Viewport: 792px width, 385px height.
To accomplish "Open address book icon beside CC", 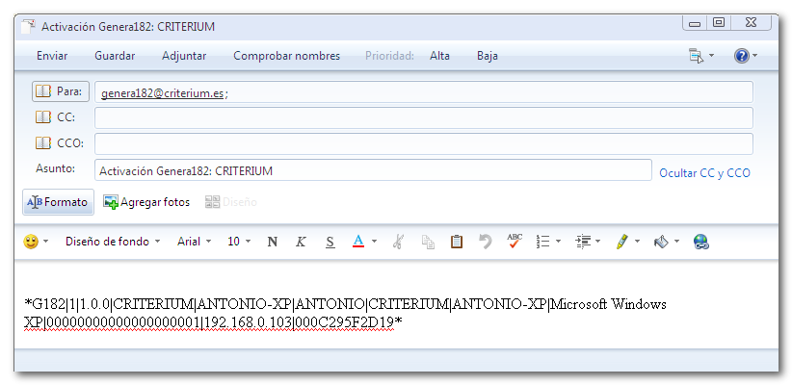I will [x=43, y=117].
